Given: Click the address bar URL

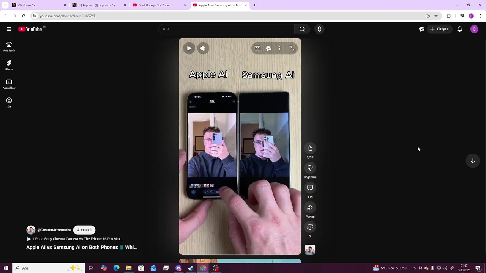Looking at the screenshot, I should coord(68,16).
